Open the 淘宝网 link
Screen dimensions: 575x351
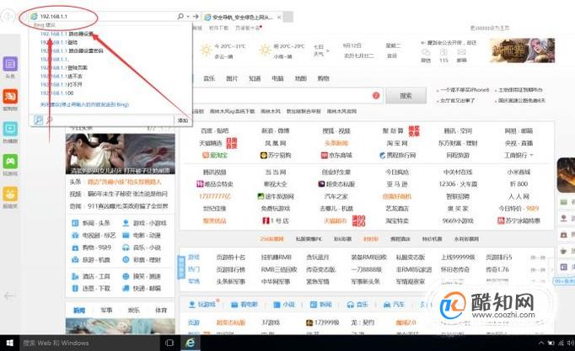(397, 143)
